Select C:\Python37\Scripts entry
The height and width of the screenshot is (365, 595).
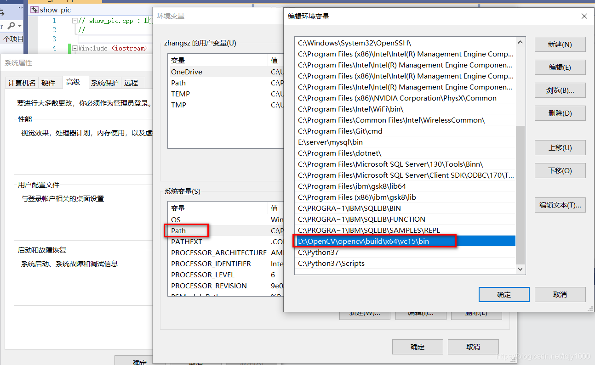click(405, 263)
